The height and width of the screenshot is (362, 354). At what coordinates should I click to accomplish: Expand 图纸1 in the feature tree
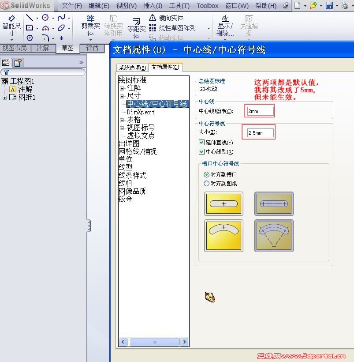(x=4, y=98)
